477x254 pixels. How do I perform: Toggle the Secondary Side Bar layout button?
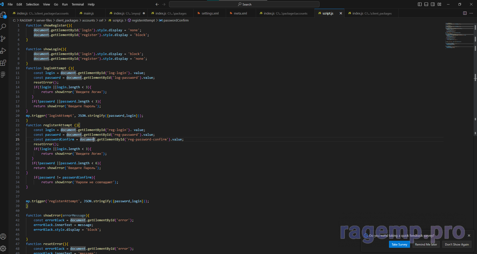pos(433,4)
